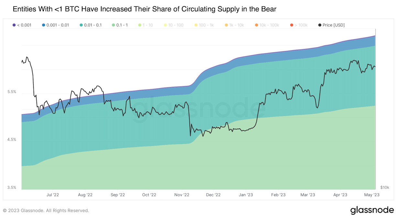Click the 5.5% y-axis label
Image resolution: width=396 pixels, height=216 pixels.
(12, 92)
